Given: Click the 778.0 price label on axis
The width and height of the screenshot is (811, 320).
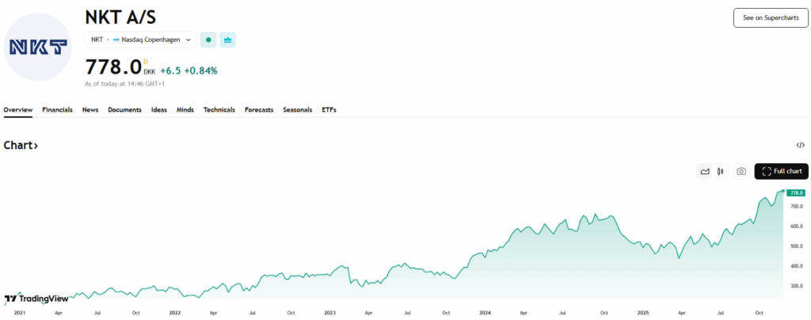Looking at the screenshot, I should tap(796, 192).
